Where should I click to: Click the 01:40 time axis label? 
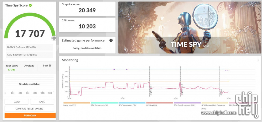(122, 99)
